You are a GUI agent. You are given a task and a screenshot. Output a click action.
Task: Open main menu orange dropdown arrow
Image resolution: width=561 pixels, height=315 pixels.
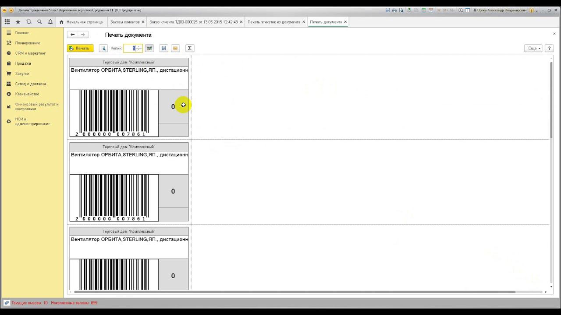coord(11,10)
